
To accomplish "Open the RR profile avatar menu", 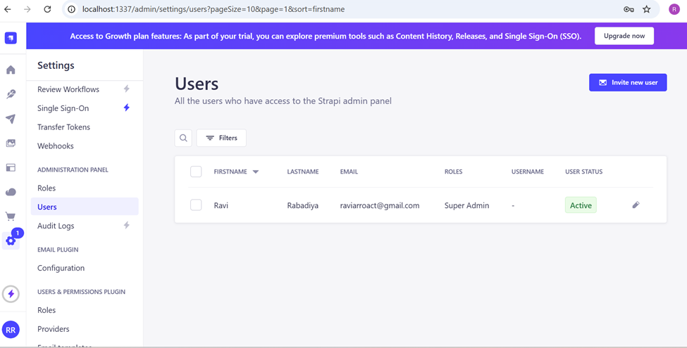I will (x=11, y=330).
